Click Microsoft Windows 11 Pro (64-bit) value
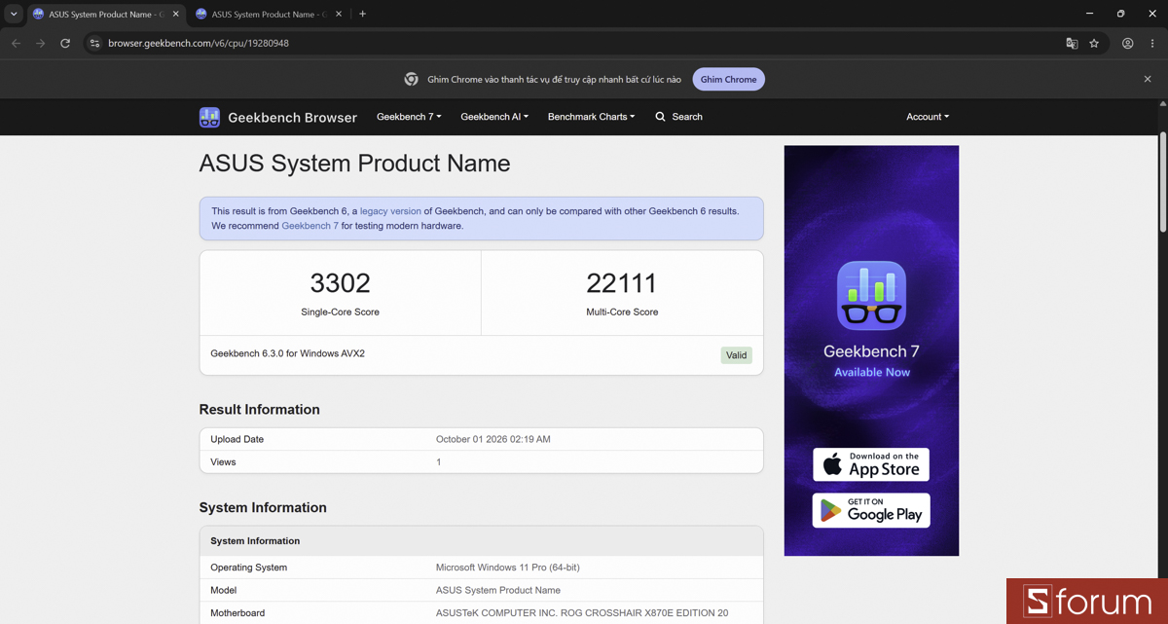 (x=508, y=568)
